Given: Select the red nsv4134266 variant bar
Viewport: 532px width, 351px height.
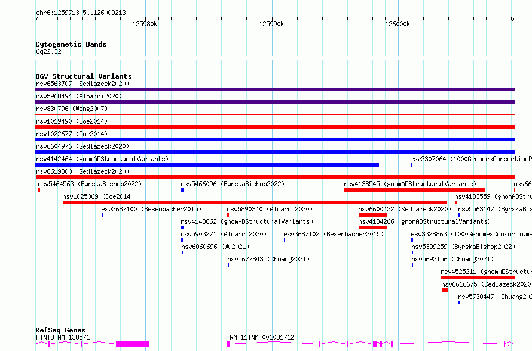Looking at the screenshot, I should pos(372,227).
